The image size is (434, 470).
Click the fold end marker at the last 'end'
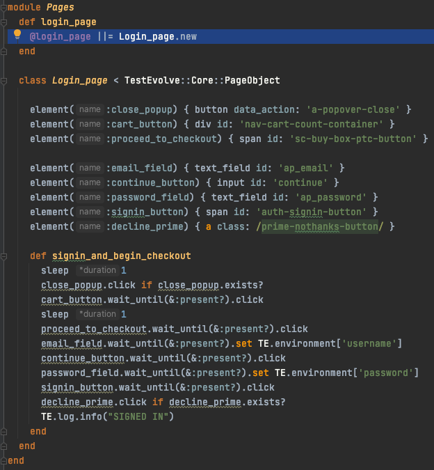3,461
